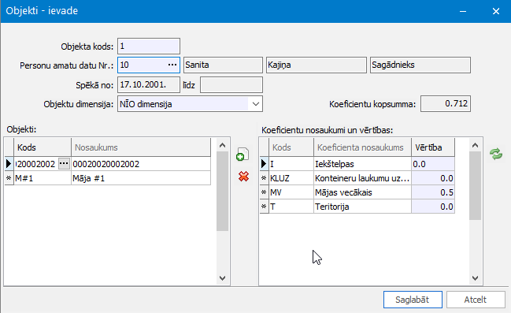Select the Sagādnieks position field
Image resolution: width=511 pixels, height=313 pixels.
click(x=420, y=65)
